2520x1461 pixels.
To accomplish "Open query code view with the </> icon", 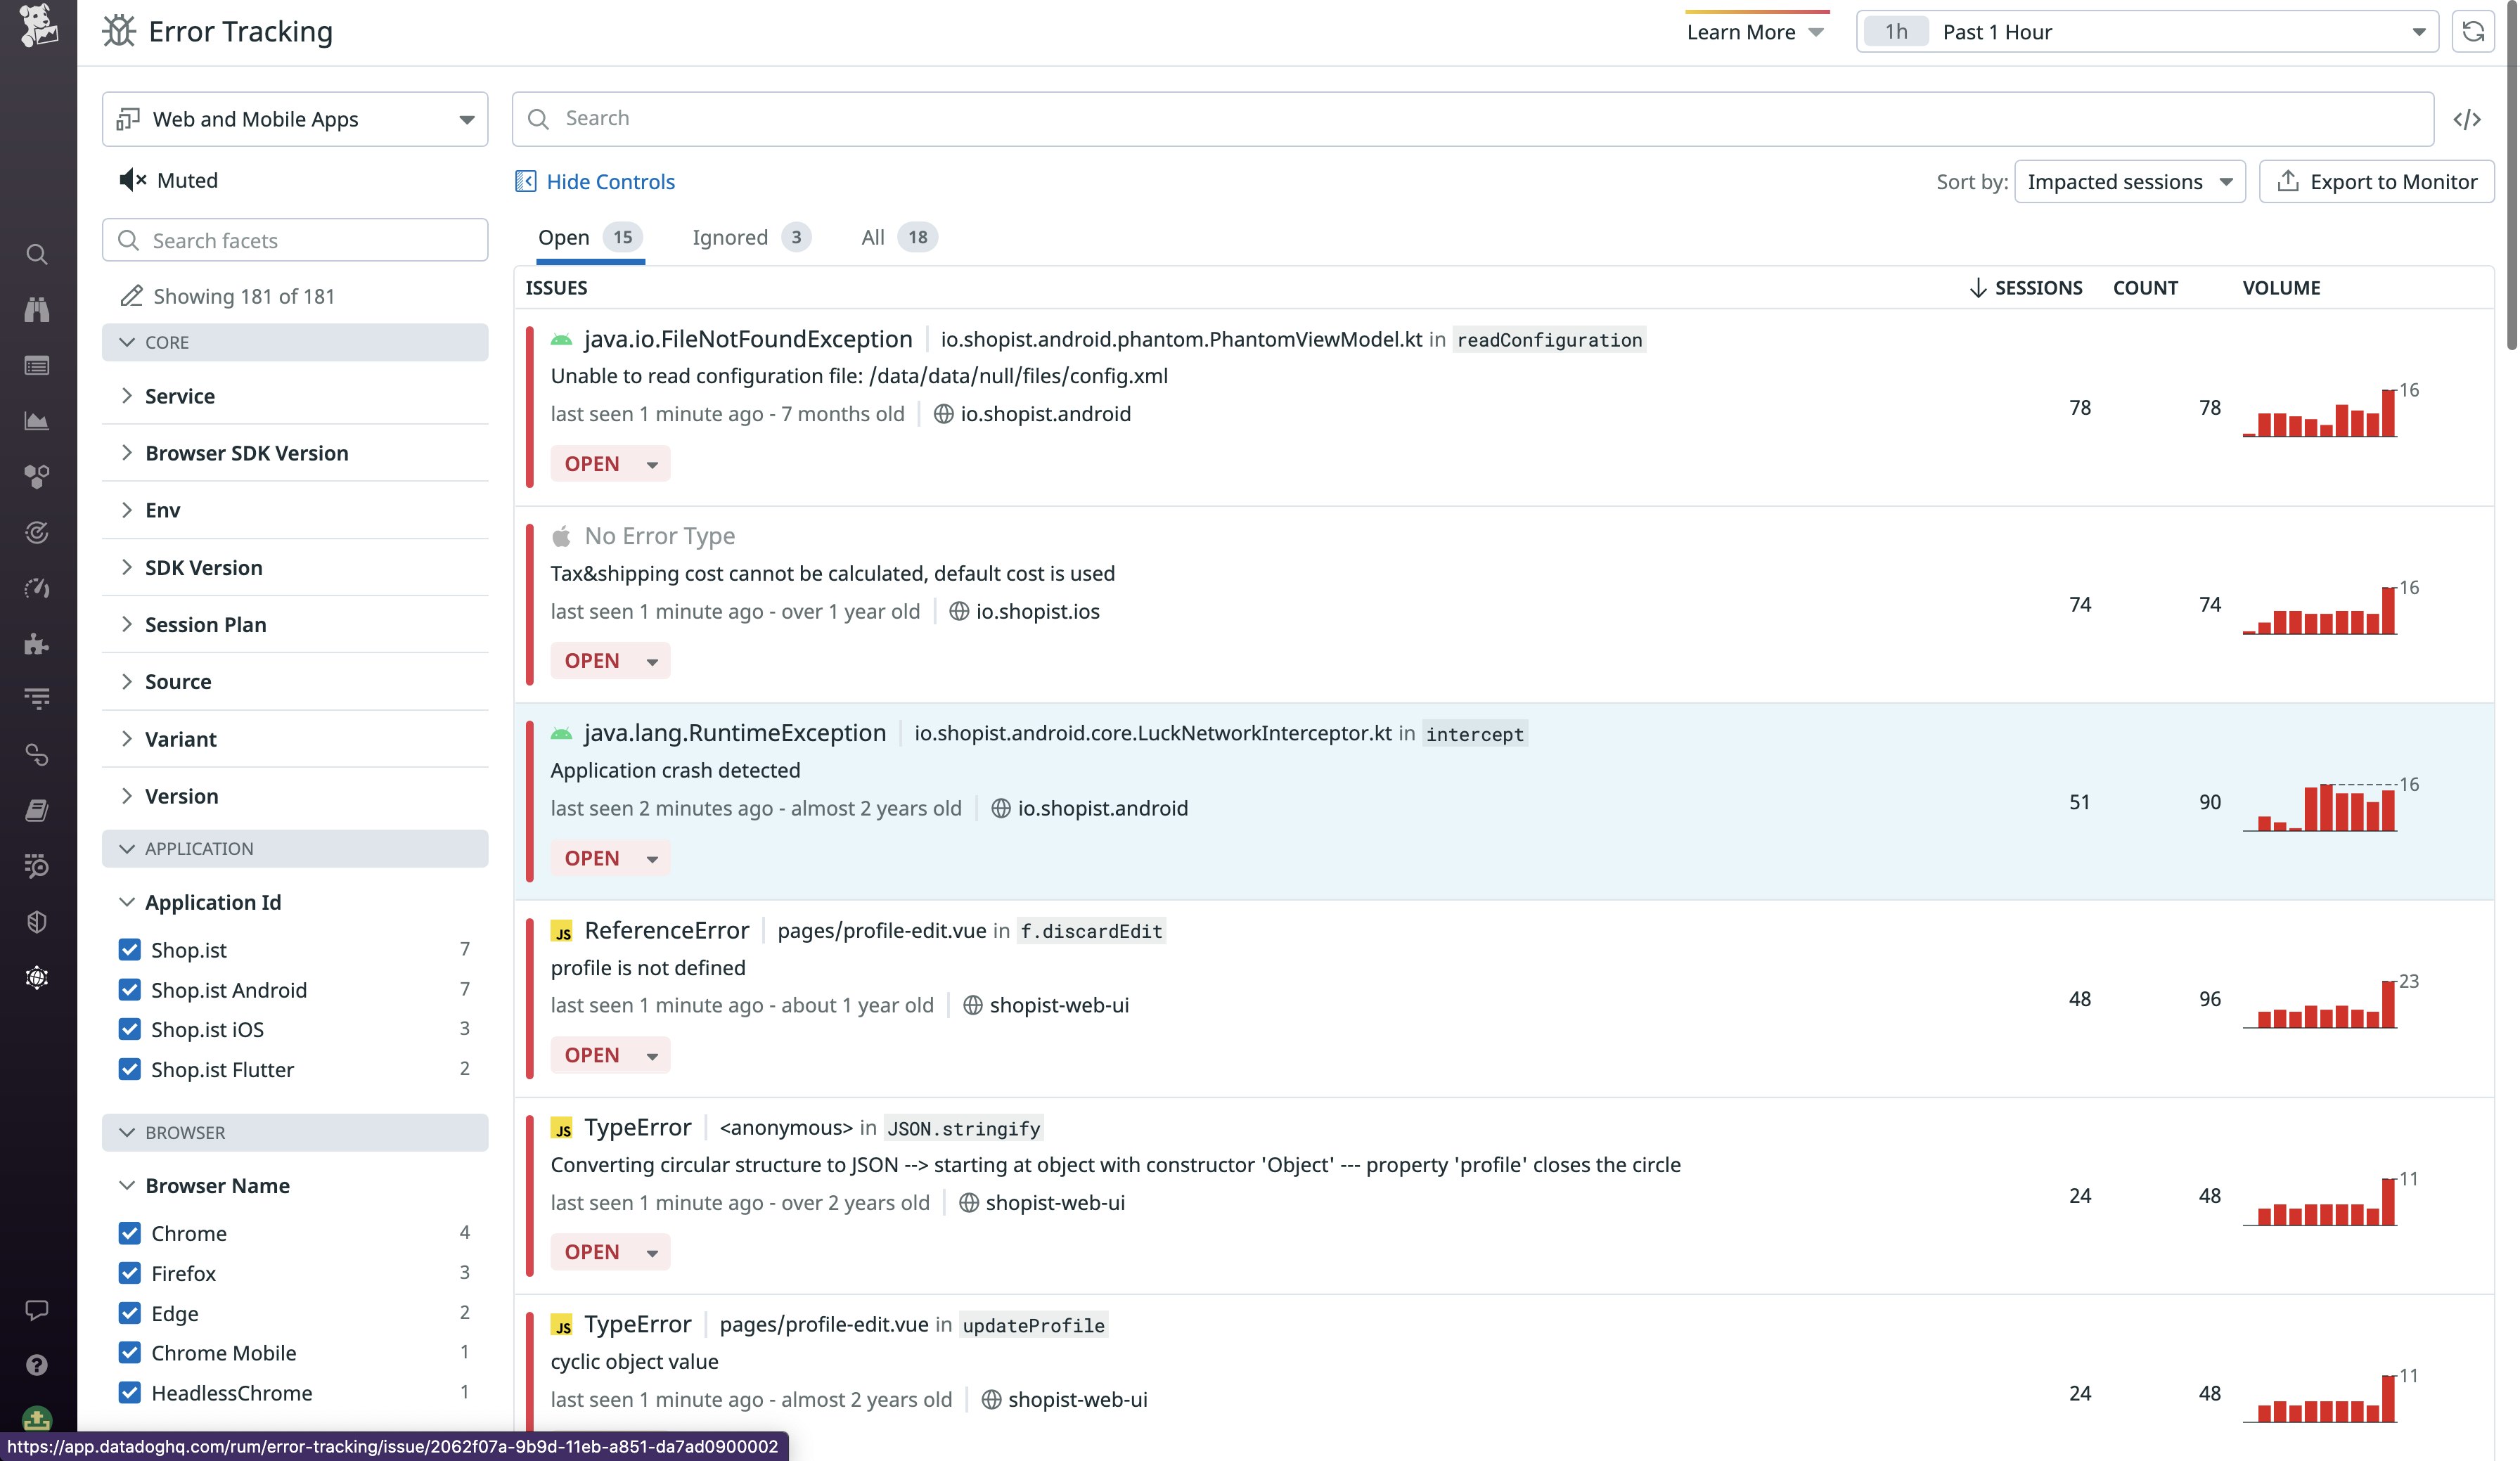I will (x=2468, y=118).
